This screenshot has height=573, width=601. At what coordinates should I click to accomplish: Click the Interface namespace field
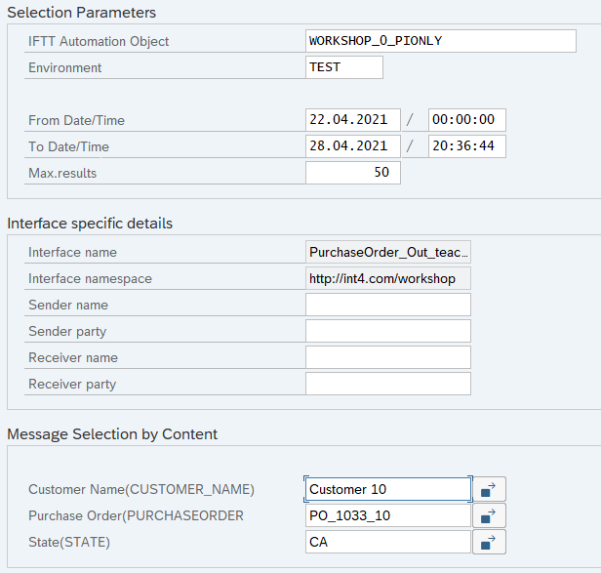tap(387, 278)
